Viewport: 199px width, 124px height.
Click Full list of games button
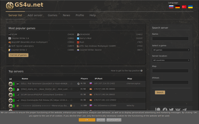pos(19,55)
